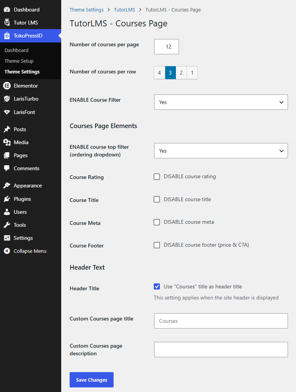
Task: Open the Elementor menu
Action: [x=31, y=86]
